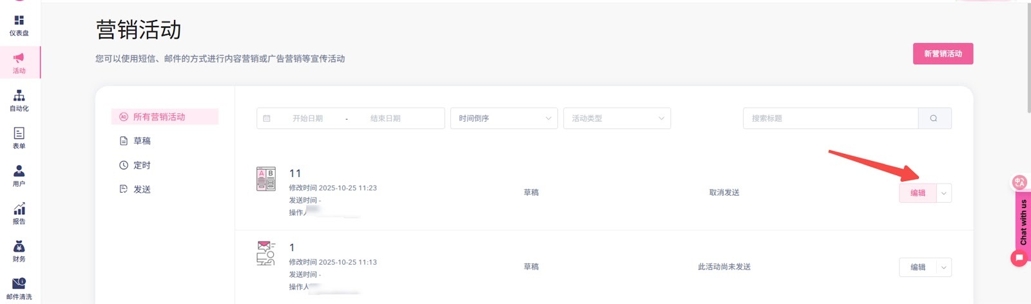The image size is (1031, 304).
Task: Click the 搜索标题 search field
Action: (830, 119)
